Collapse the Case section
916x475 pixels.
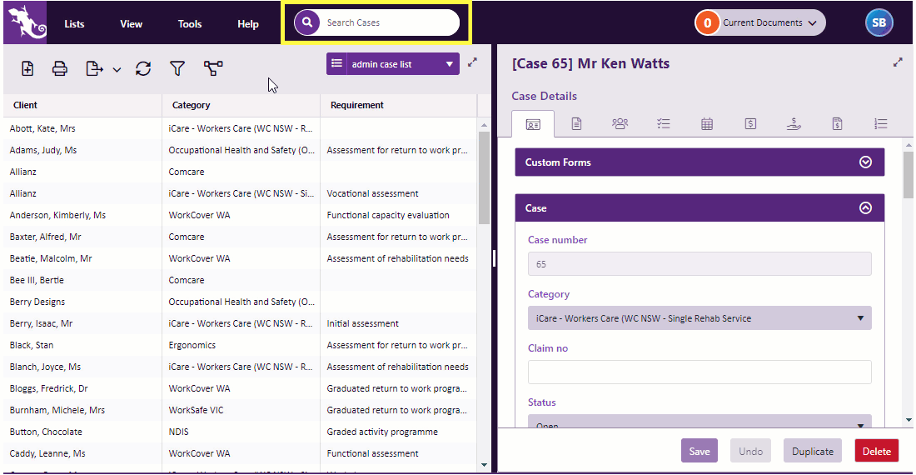[x=865, y=208]
